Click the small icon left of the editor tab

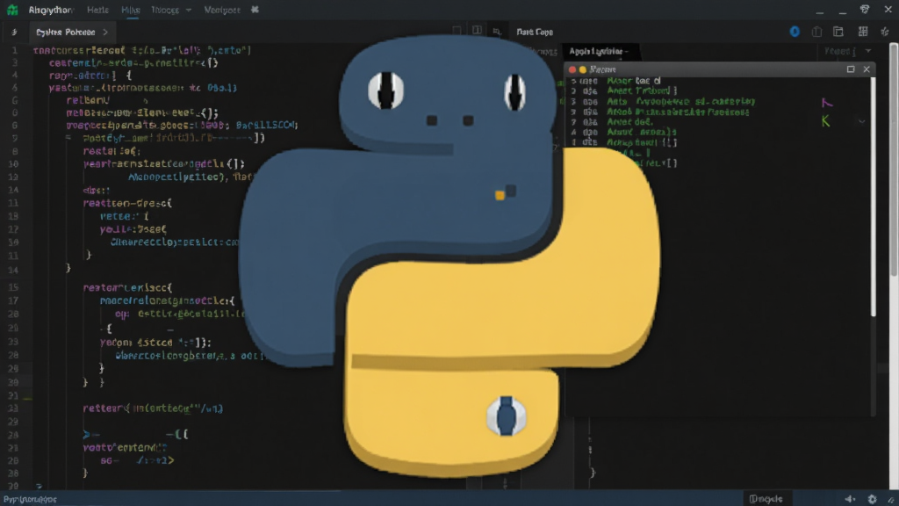click(14, 33)
